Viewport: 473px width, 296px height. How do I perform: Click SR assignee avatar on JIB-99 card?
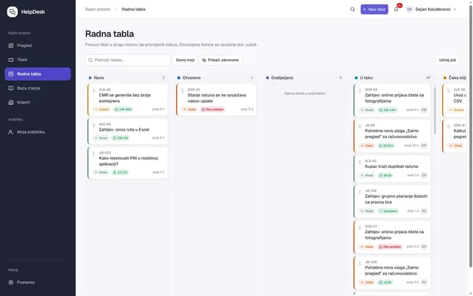(424, 146)
